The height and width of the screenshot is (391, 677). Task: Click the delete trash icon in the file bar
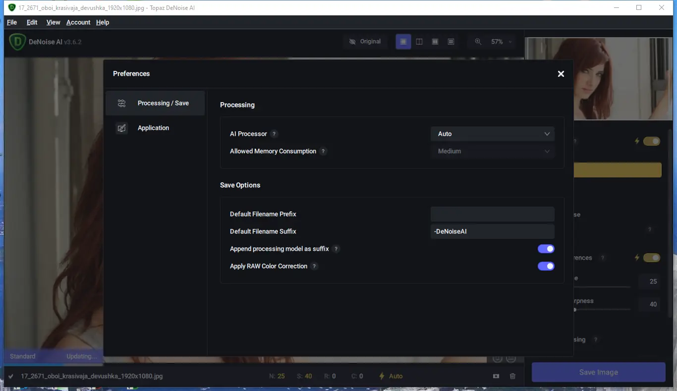pos(513,376)
